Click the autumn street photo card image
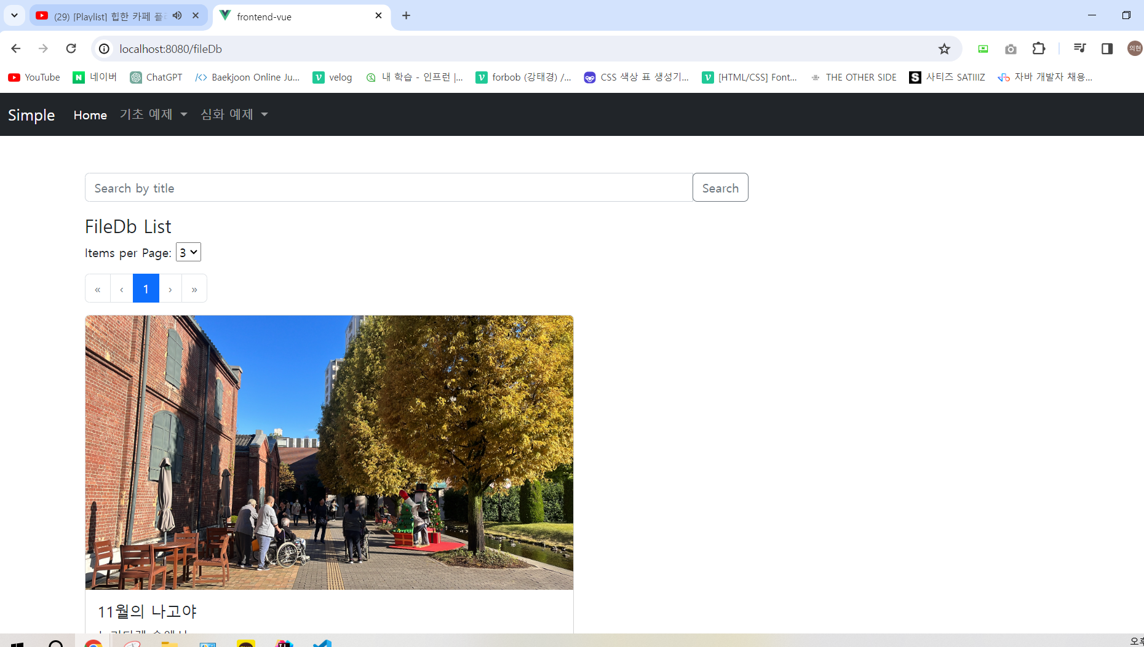Viewport: 1144px width, 647px height. [x=329, y=453]
